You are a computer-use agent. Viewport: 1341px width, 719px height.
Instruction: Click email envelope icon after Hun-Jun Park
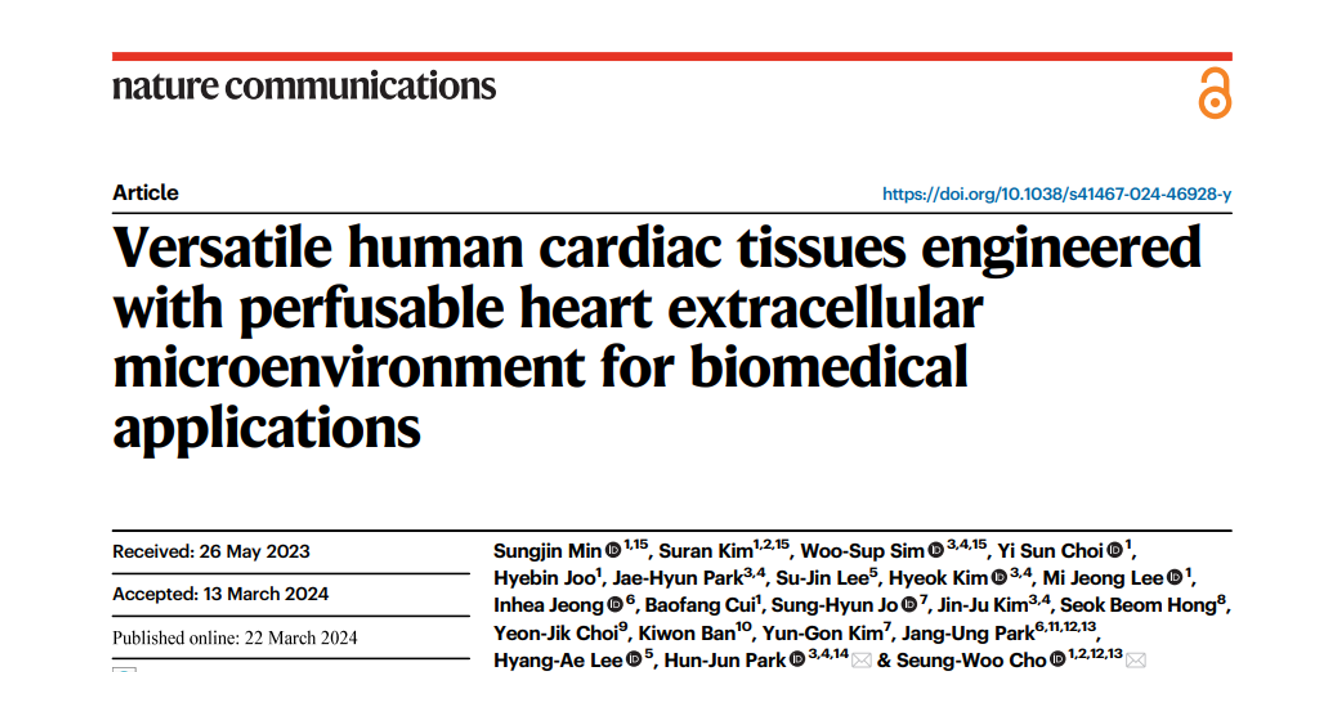[862, 660]
